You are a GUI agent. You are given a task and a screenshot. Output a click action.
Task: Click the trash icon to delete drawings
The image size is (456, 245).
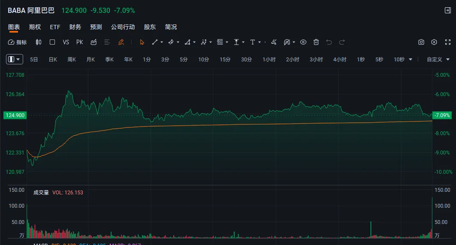coord(316,42)
